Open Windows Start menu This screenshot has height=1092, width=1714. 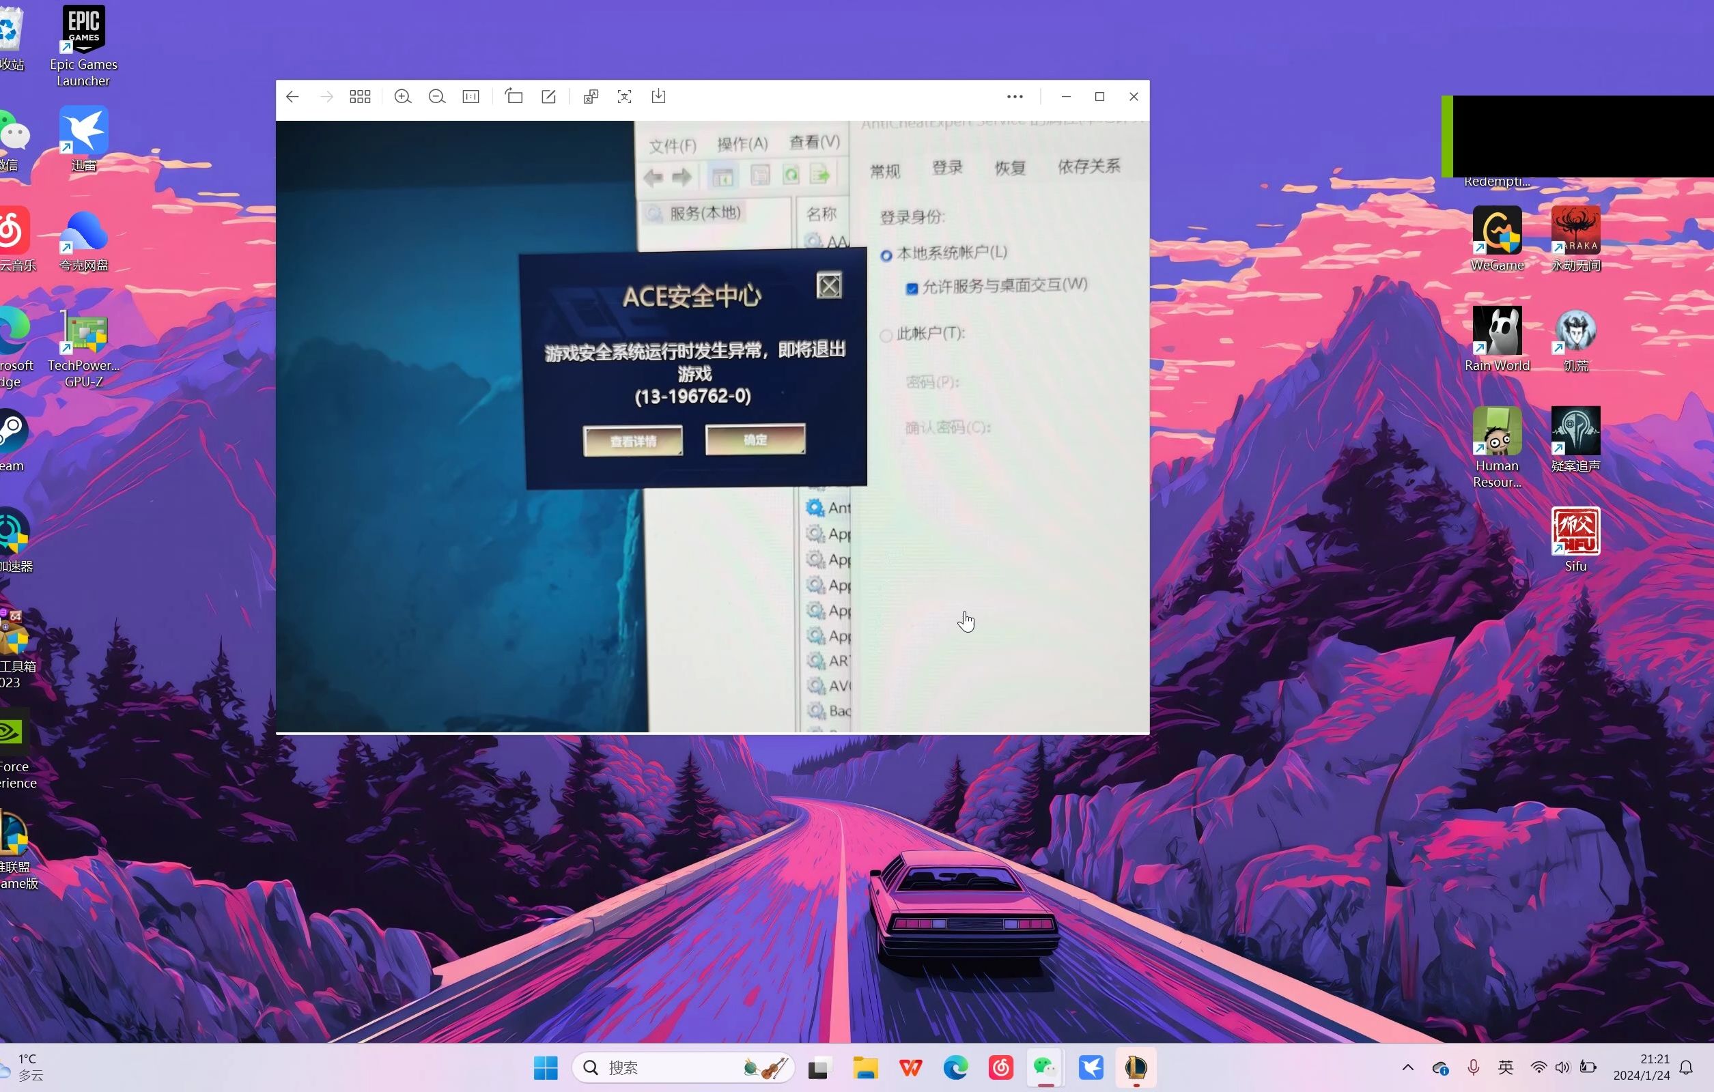[x=546, y=1068]
